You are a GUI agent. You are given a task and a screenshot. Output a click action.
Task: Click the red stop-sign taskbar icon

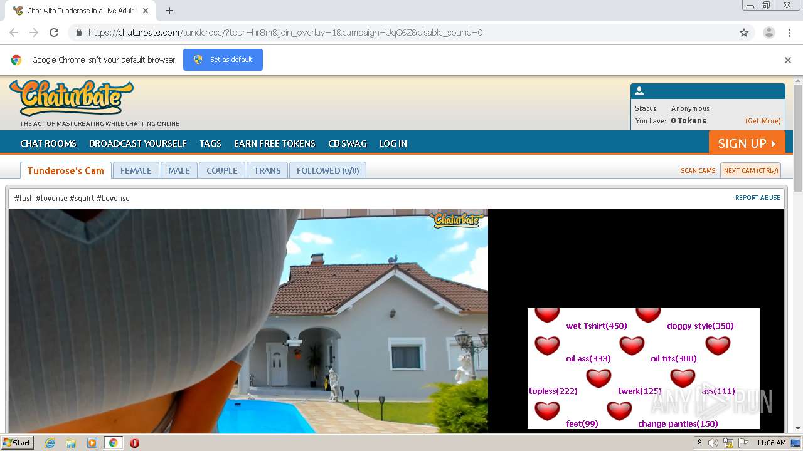pos(134,443)
